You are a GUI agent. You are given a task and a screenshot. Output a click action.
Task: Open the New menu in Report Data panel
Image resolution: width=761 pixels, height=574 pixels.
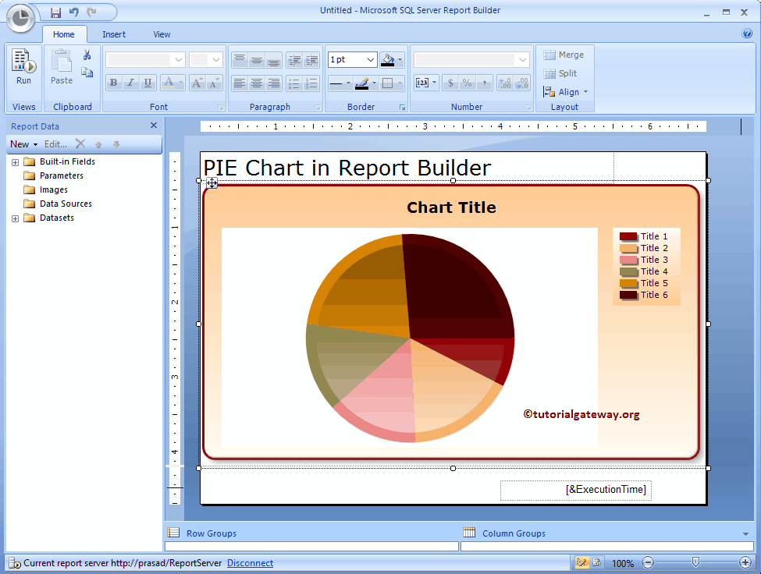23,143
